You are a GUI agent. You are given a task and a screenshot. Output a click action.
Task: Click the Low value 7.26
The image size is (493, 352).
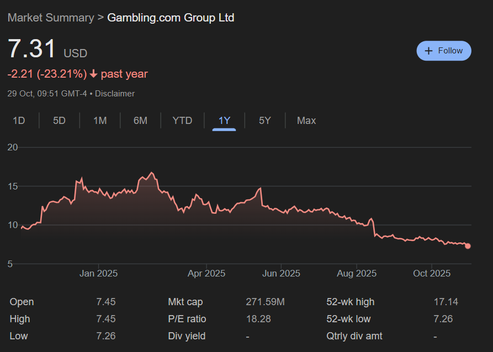tap(106, 336)
